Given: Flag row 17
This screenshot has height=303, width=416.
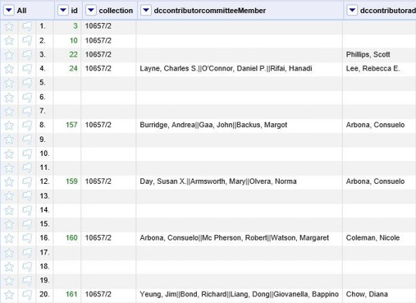Looking at the screenshot, I should coord(27,252).
